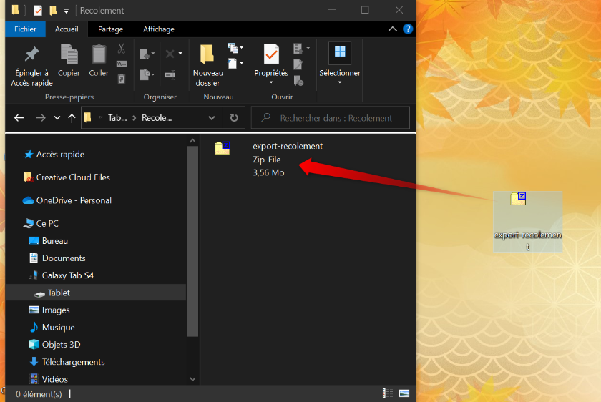Click the Coller clipboard icon

coord(99,54)
